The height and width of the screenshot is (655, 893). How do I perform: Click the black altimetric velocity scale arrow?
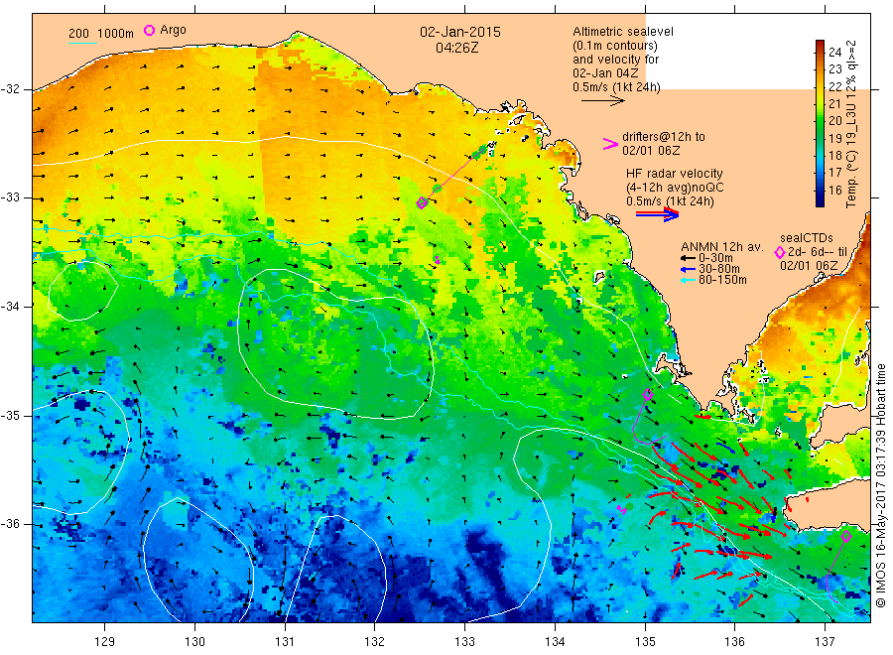click(603, 101)
